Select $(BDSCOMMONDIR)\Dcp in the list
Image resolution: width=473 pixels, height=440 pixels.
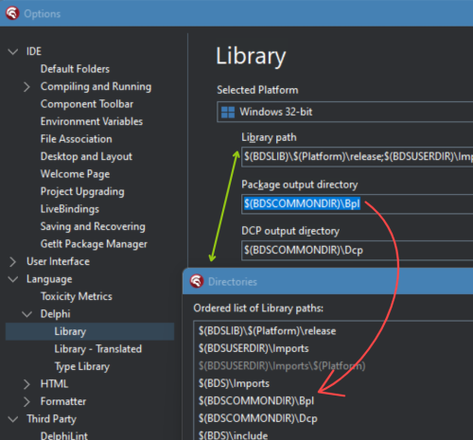point(257,418)
